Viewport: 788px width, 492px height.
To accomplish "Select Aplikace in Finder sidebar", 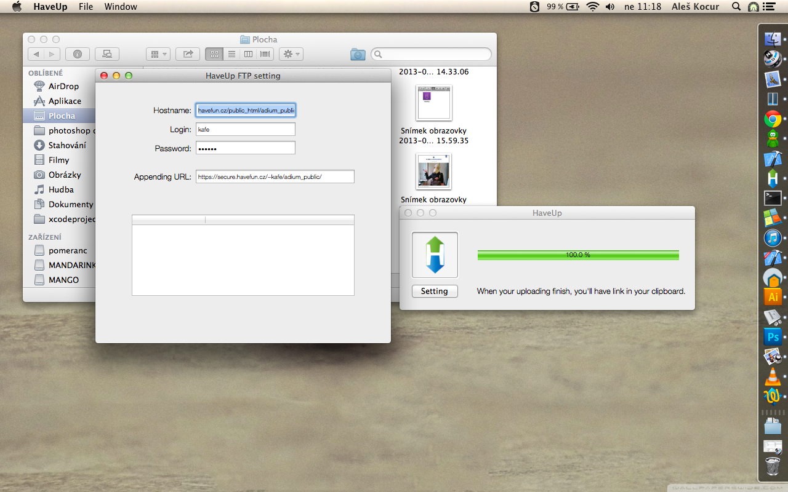I will [58, 101].
